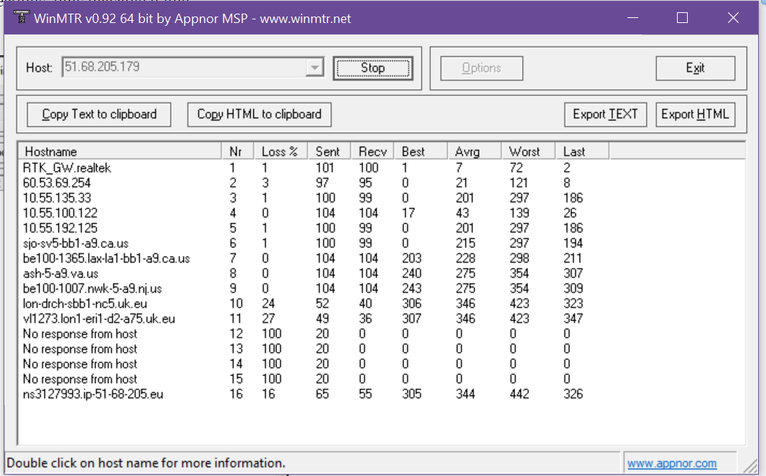Image resolution: width=766 pixels, height=476 pixels.
Task: Maximize the WinMTR window
Action: pos(682,18)
